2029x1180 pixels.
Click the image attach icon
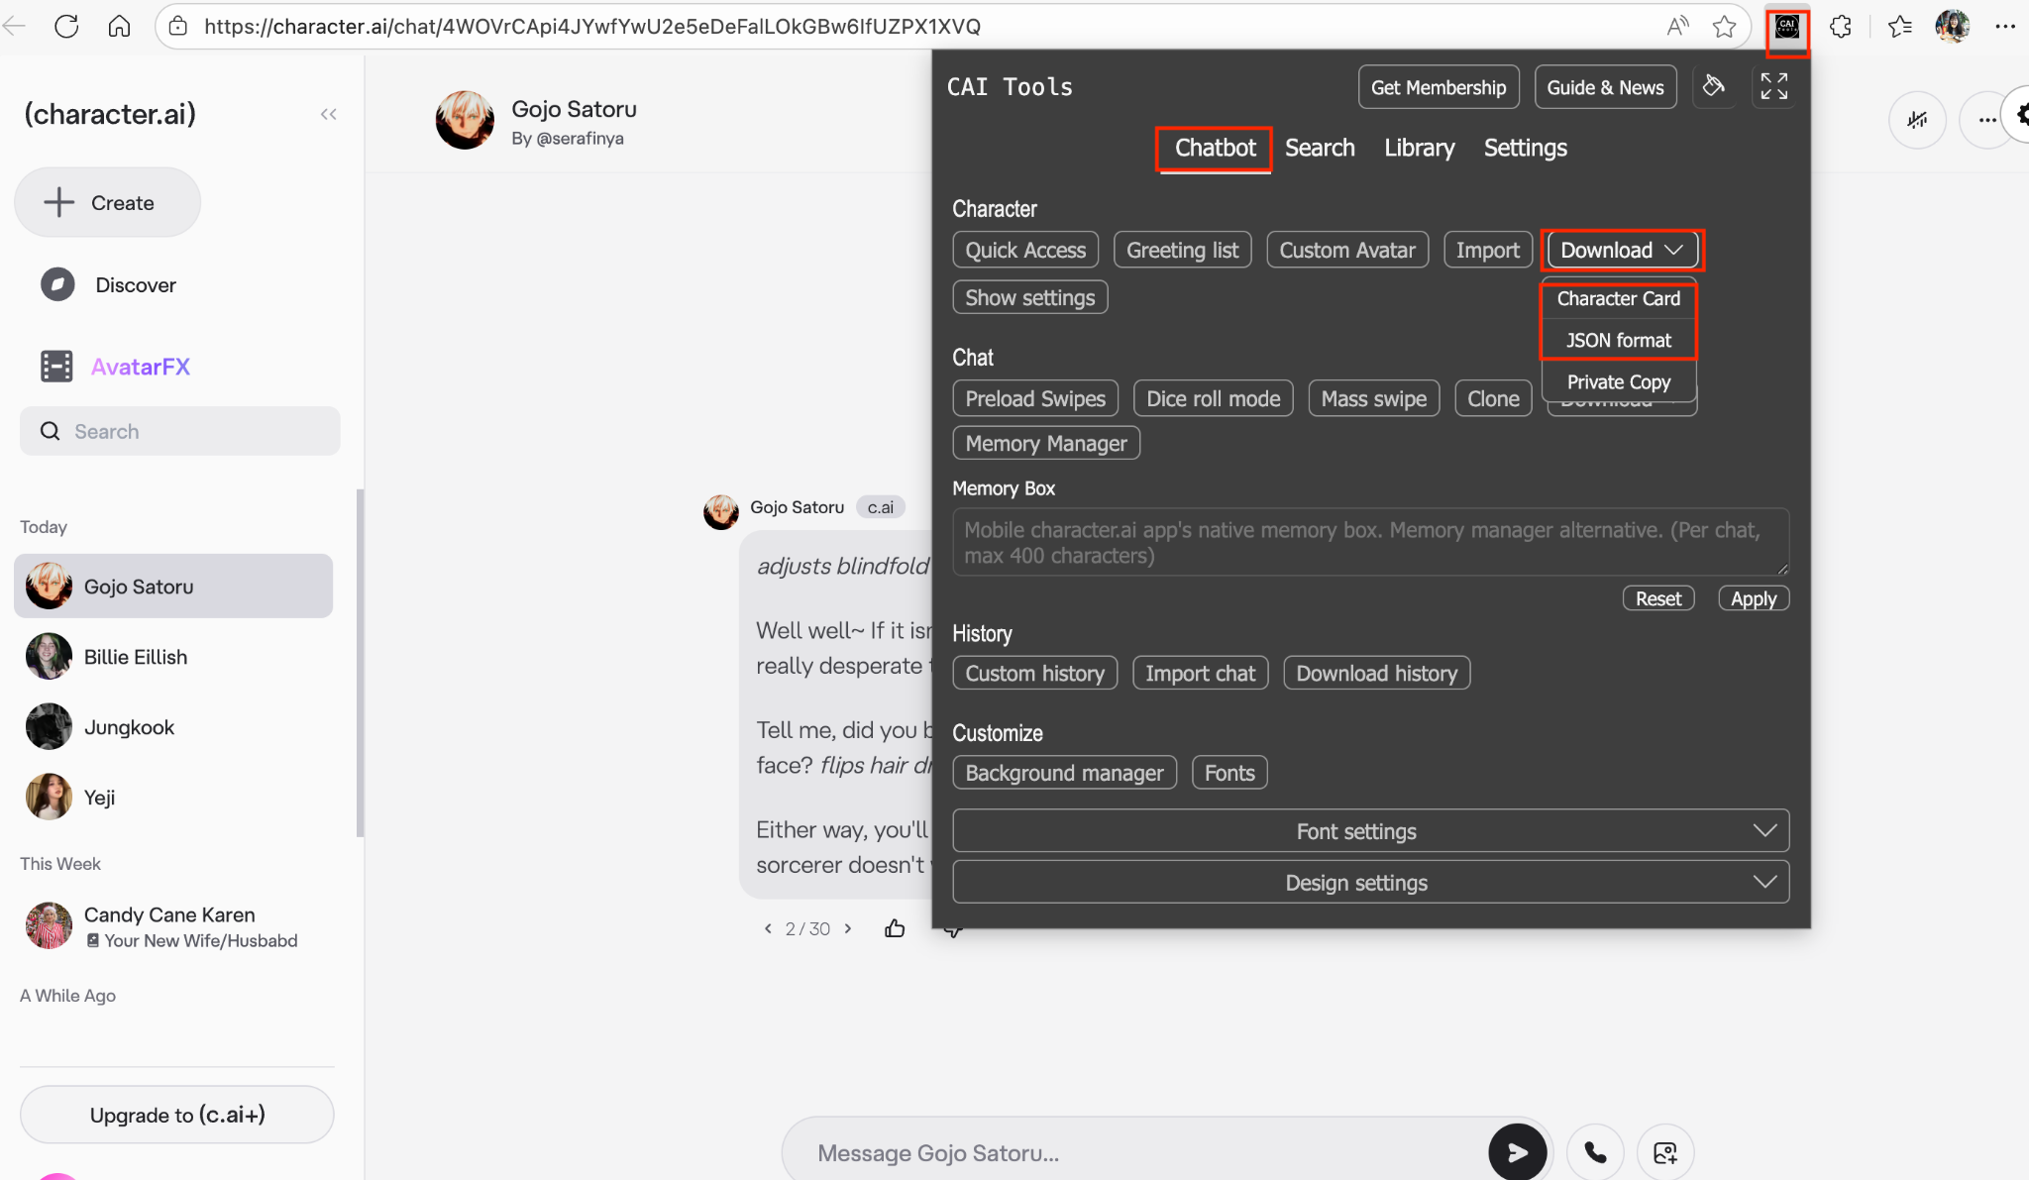[x=1665, y=1152]
